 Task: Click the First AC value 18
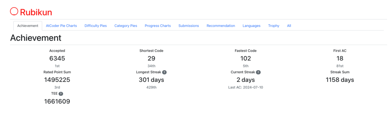(x=340, y=59)
